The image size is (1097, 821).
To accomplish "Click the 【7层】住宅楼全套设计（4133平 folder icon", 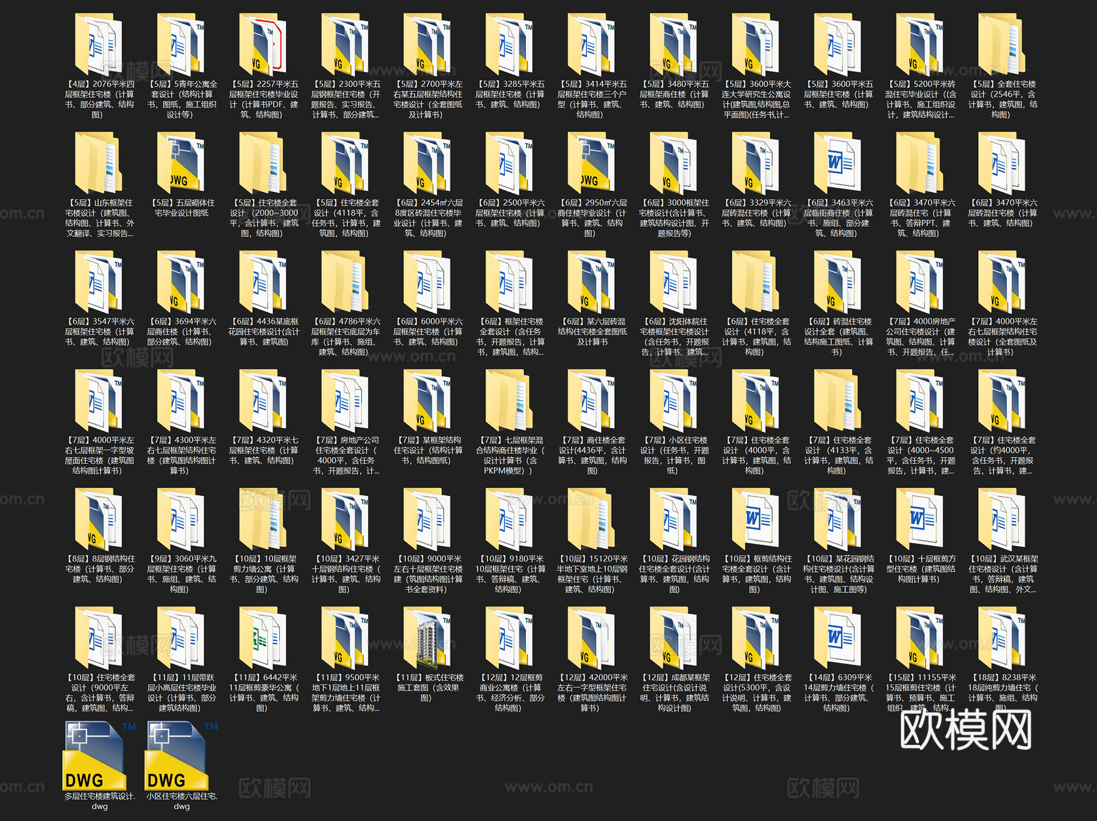I will (839, 402).
